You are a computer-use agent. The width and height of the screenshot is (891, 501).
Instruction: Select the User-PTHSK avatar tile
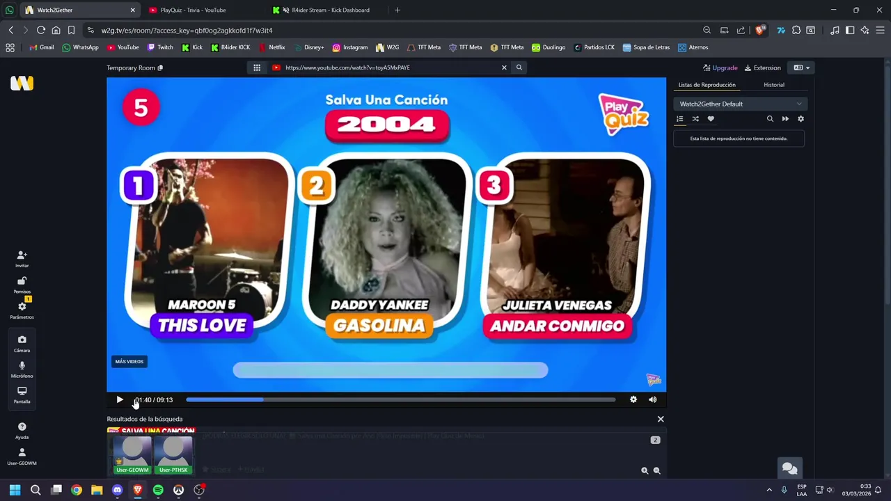173,454
